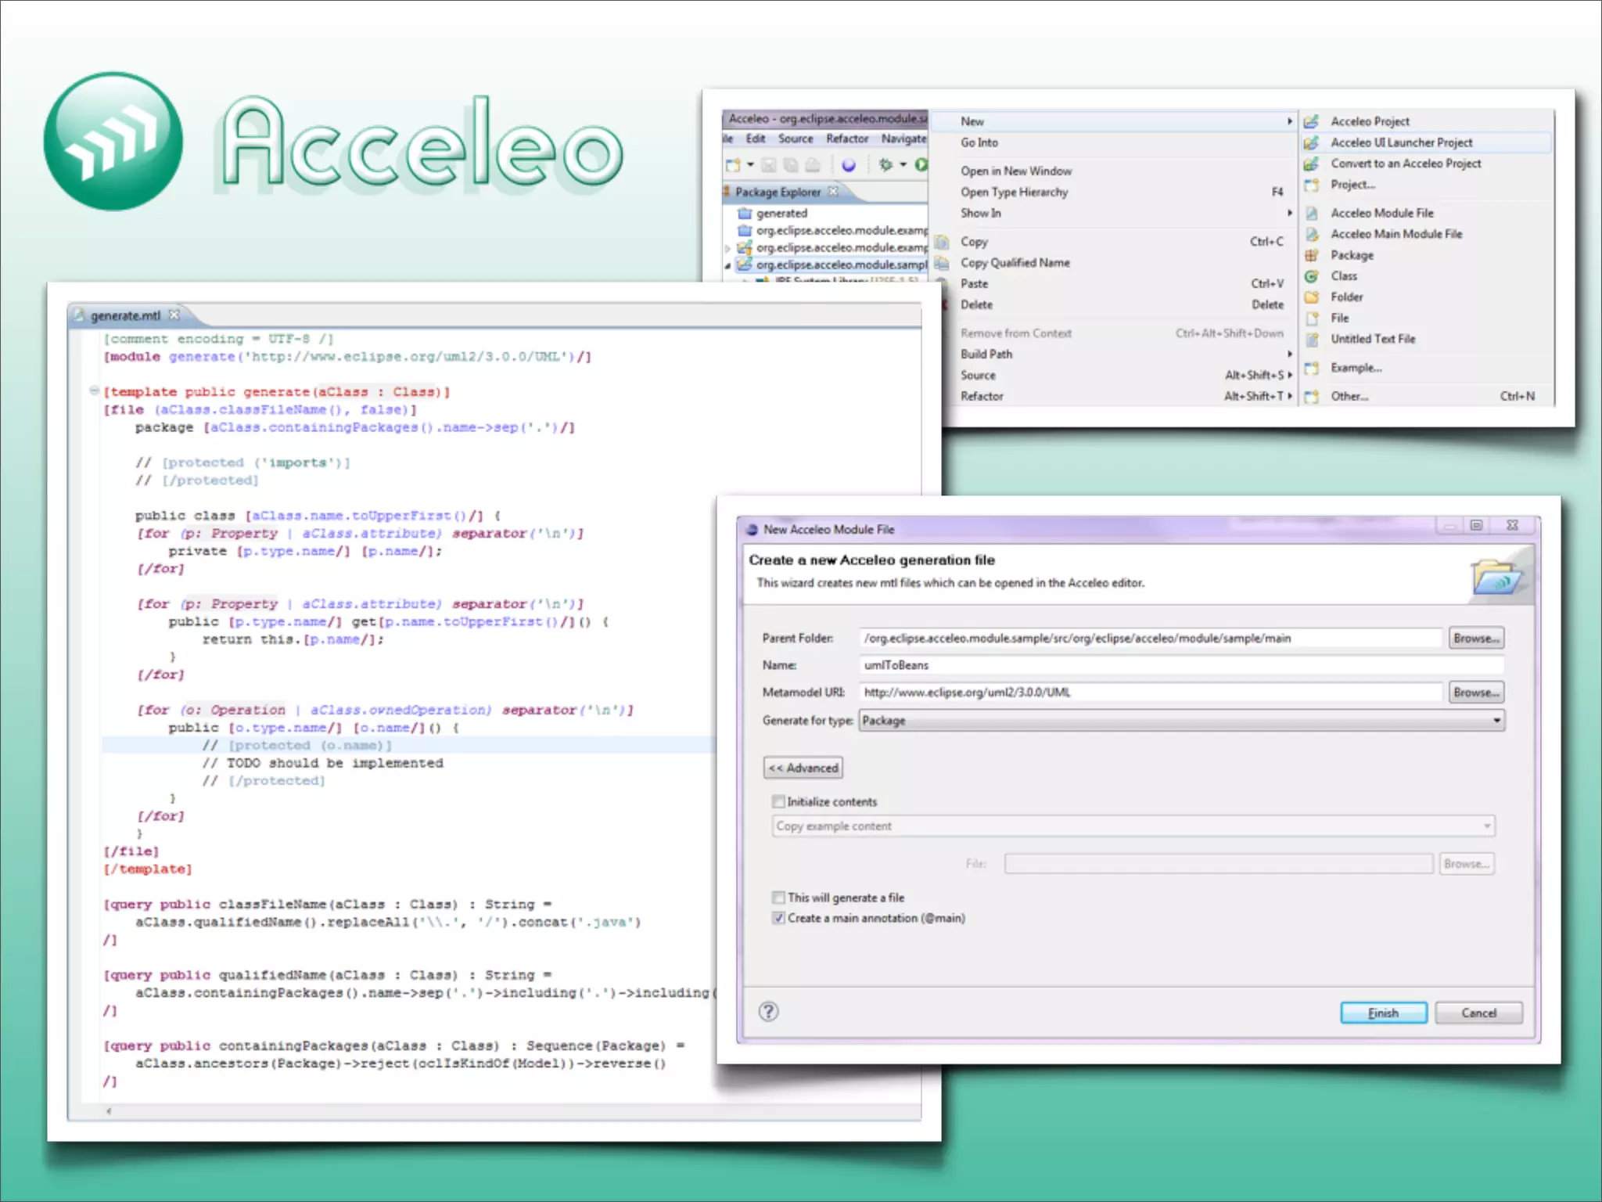Click the Acceleo Project icon in submenu
This screenshot has width=1602, height=1202.
(1311, 121)
